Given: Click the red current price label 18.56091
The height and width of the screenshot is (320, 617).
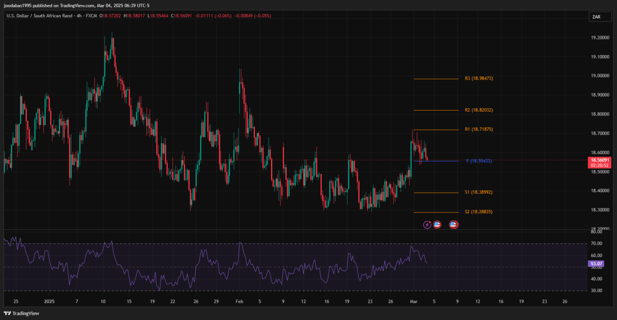Looking at the screenshot, I should tap(600, 160).
